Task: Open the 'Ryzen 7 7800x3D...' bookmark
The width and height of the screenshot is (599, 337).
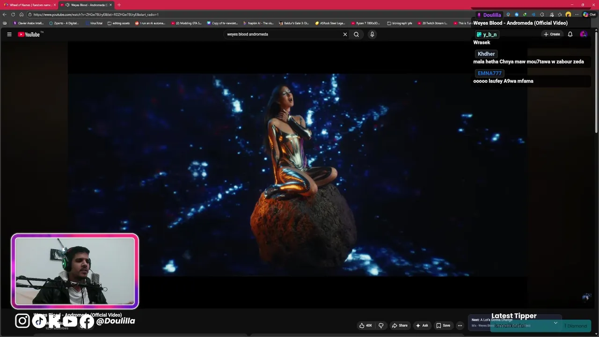Action: [x=365, y=23]
